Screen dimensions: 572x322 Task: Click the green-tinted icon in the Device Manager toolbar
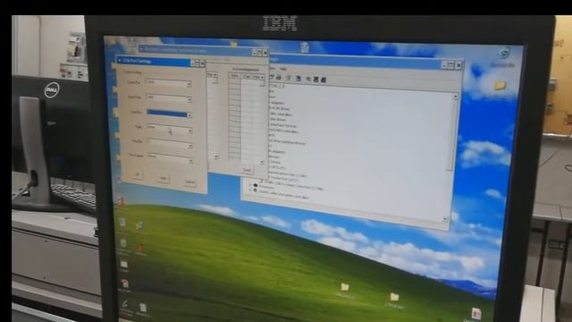pyautogui.click(x=288, y=78)
